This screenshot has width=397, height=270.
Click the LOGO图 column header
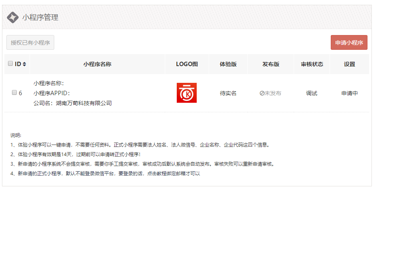point(187,64)
